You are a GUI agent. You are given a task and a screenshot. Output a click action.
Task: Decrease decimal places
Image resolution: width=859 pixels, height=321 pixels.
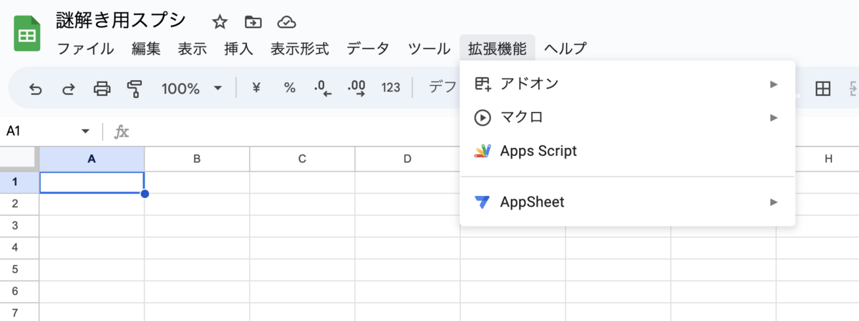[x=324, y=88]
